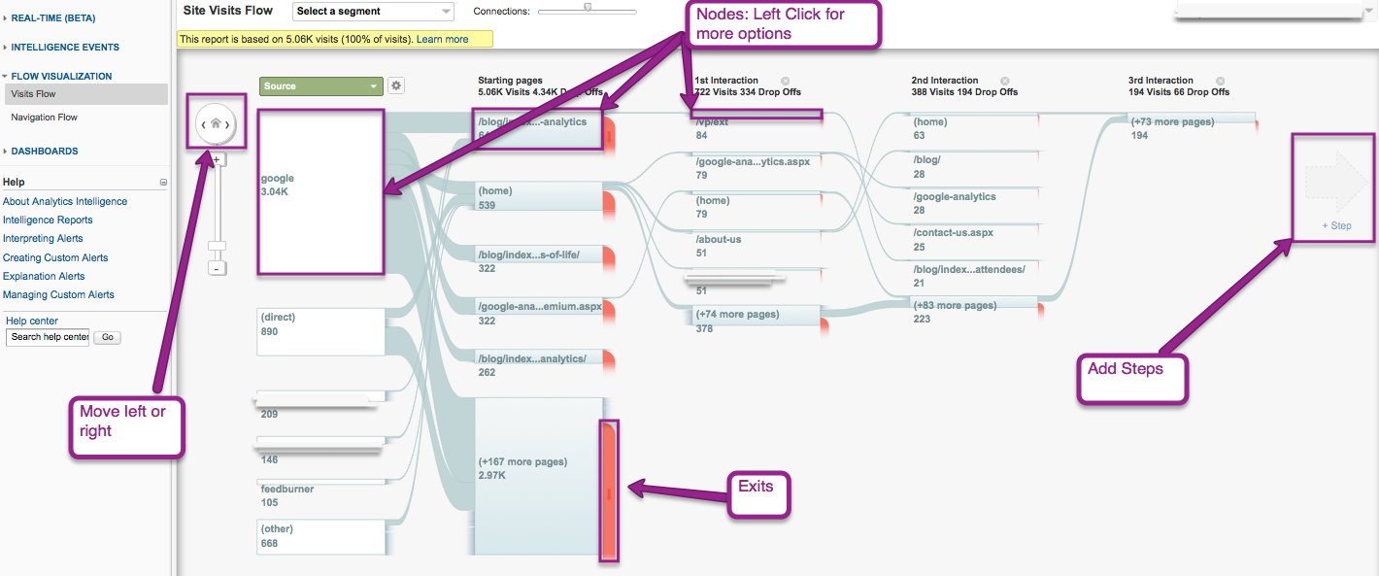This screenshot has height=576, width=1379.
Task: Open Managing Custom Alerts help link
Action: [x=58, y=295]
